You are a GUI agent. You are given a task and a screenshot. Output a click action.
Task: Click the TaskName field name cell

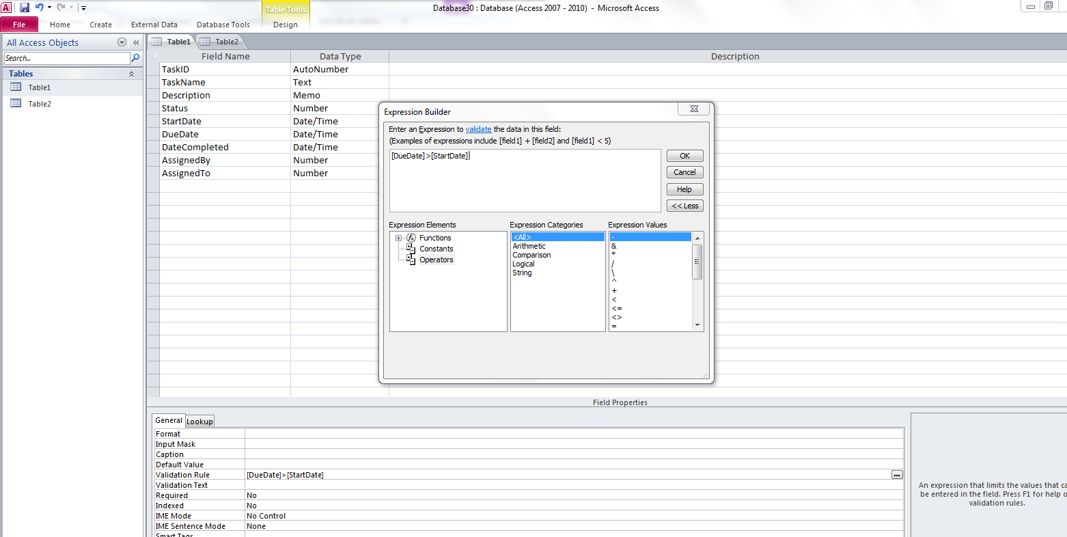click(x=225, y=82)
